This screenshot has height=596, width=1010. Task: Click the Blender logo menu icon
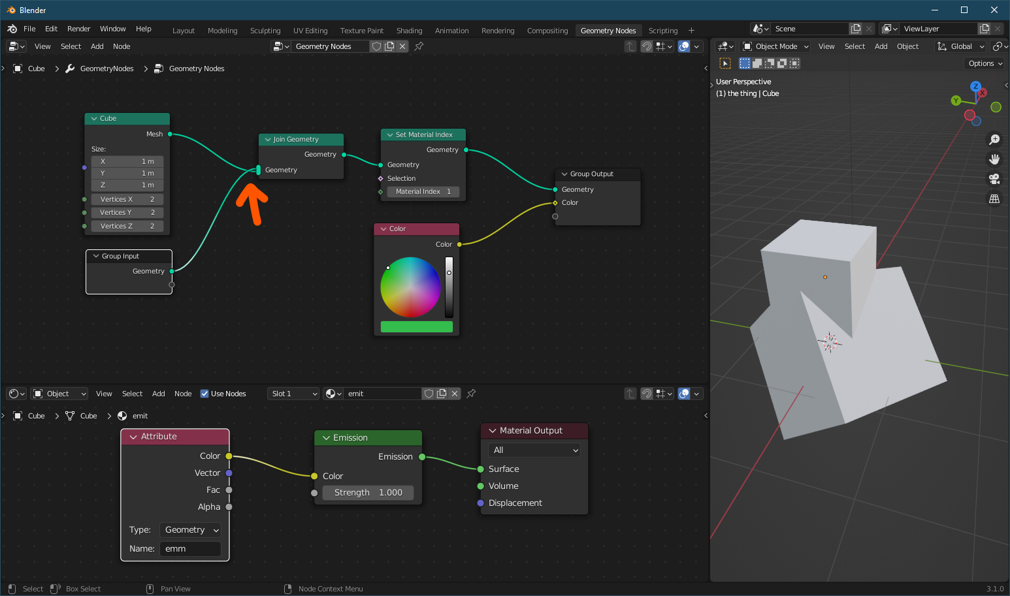pos(12,29)
